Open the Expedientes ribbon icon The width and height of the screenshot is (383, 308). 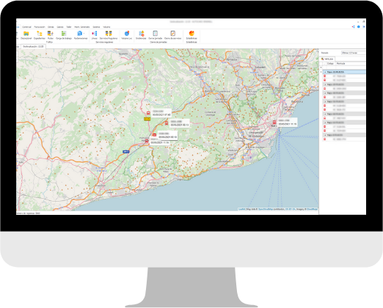[x=40, y=34]
